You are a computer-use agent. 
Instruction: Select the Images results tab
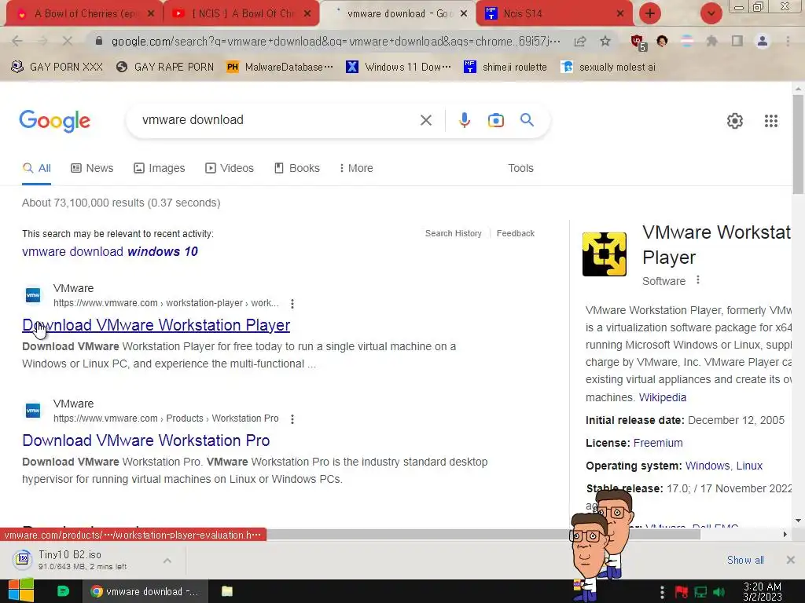pyautogui.click(x=159, y=168)
